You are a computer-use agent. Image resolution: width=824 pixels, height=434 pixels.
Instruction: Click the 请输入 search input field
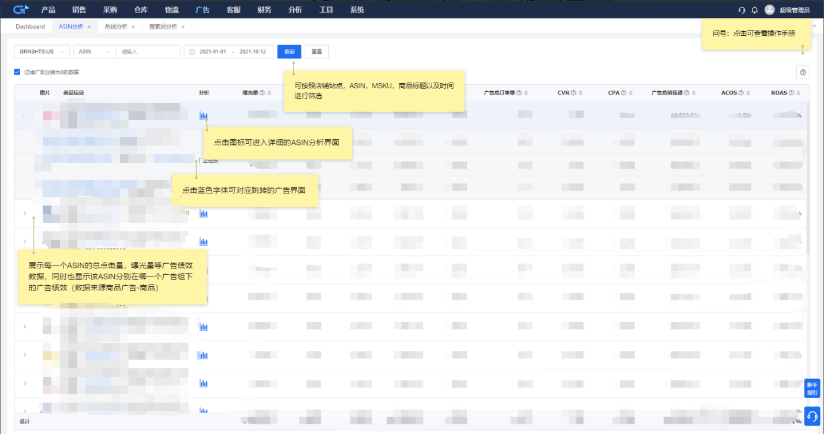148,52
